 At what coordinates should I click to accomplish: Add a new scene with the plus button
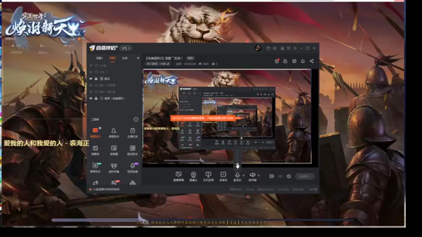click(x=138, y=58)
